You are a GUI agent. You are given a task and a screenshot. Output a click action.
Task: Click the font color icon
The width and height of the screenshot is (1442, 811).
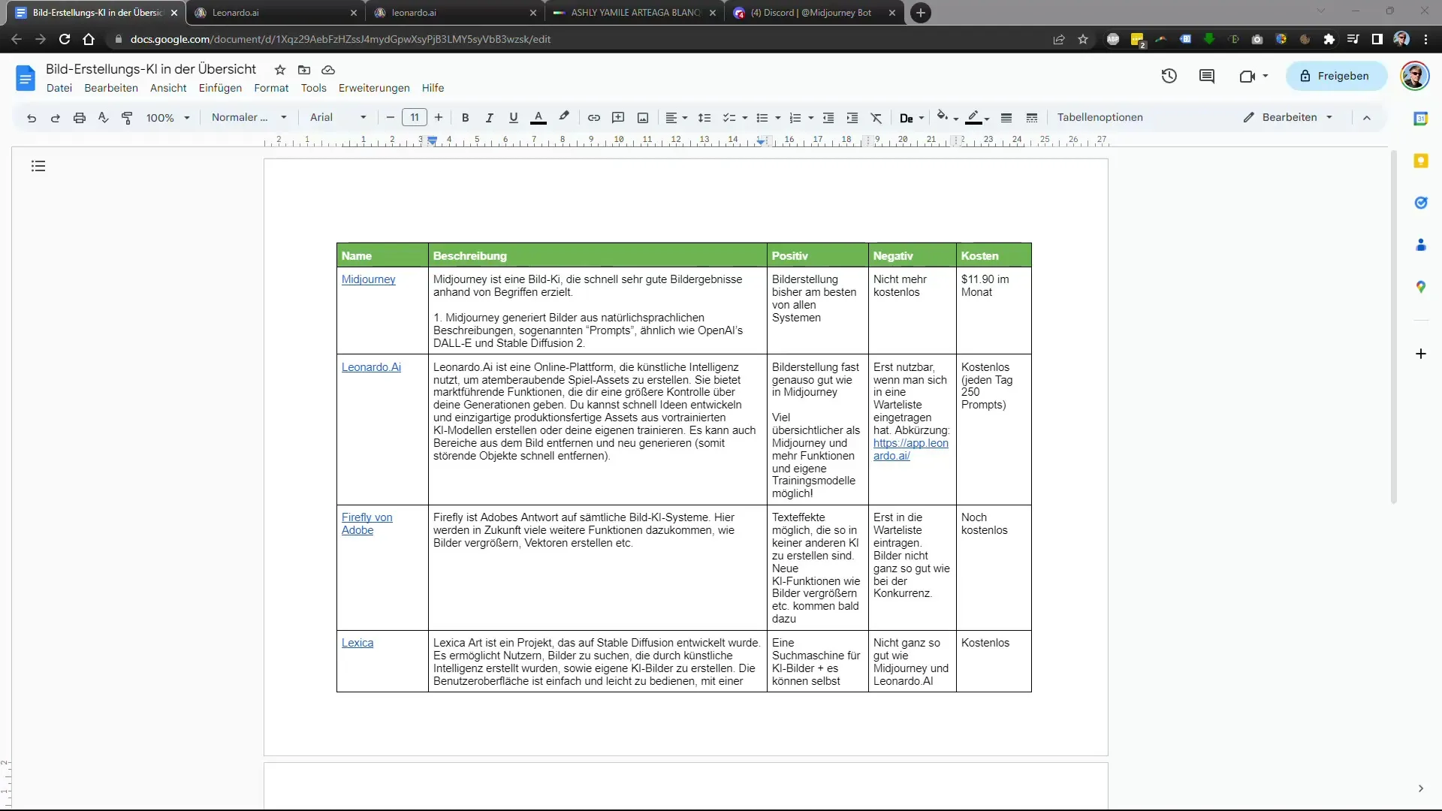pos(538,117)
